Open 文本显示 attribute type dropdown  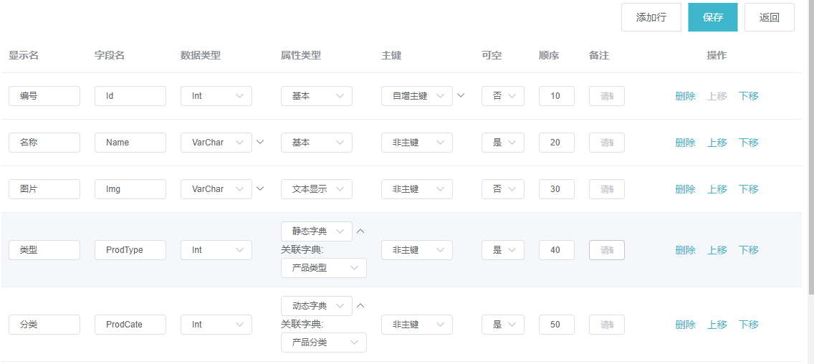(x=317, y=189)
